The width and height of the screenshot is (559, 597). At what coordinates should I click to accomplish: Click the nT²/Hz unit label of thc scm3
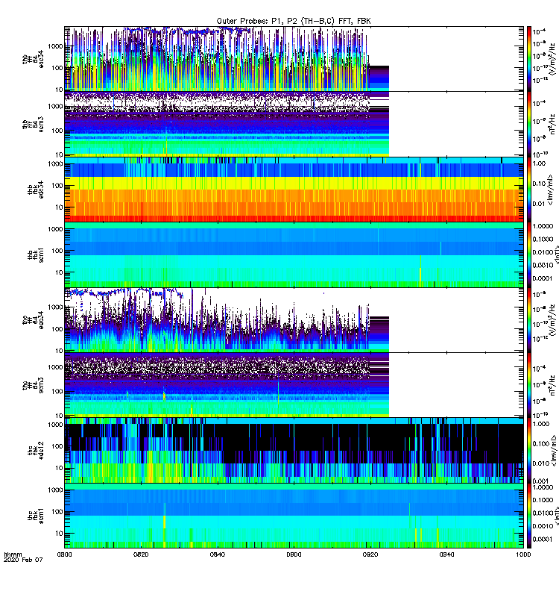click(552, 385)
